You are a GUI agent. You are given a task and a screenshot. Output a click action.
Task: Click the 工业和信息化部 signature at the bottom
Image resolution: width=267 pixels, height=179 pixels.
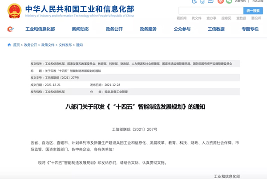point(227,176)
